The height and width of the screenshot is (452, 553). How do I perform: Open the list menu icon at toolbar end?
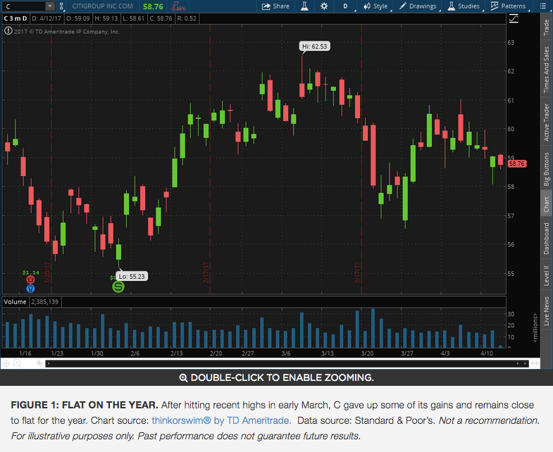(x=543, y=6)
